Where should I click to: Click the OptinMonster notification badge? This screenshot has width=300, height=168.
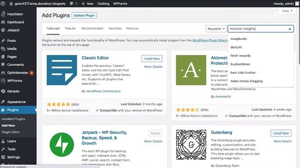pos(31,73)
